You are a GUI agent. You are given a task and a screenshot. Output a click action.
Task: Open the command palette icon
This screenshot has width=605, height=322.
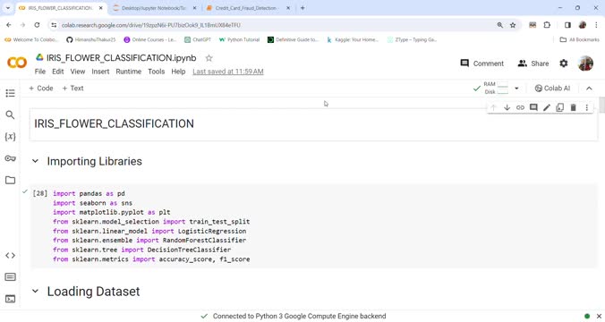11,277
